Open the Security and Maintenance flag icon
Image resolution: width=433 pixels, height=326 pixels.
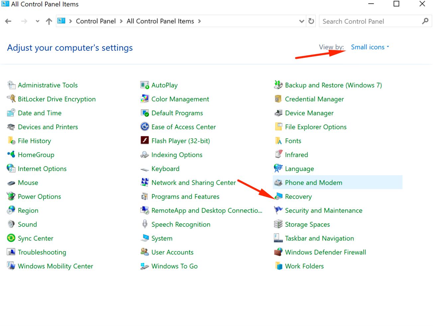coord(278,210)
